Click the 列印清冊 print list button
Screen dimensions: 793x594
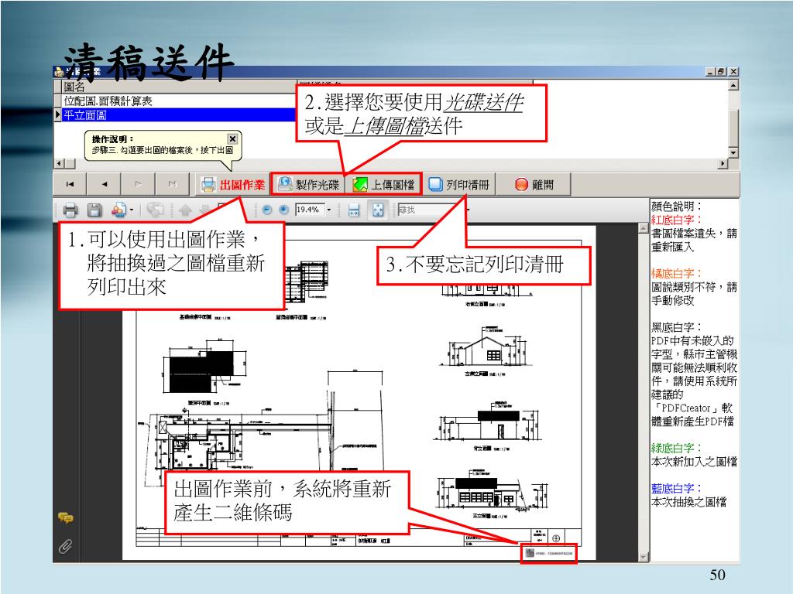point(459,185)
